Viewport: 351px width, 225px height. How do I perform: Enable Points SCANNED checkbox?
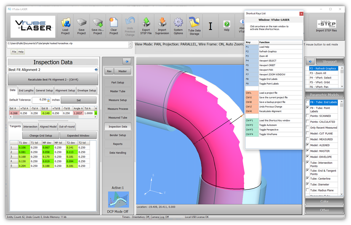(308, 116)
